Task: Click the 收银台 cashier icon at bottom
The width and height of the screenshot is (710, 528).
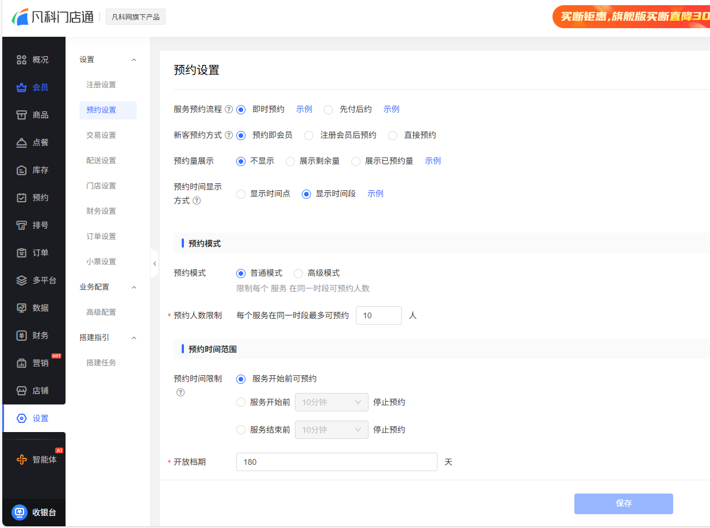Action: pos(20,512)
